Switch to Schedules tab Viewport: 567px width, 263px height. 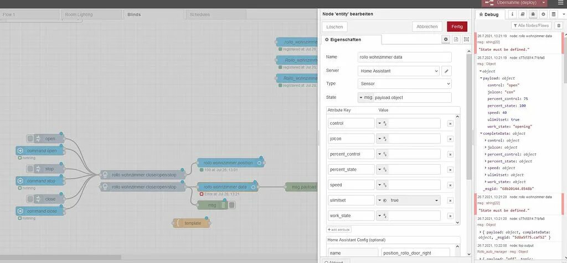pyautogui.click(x=216, y=15)
